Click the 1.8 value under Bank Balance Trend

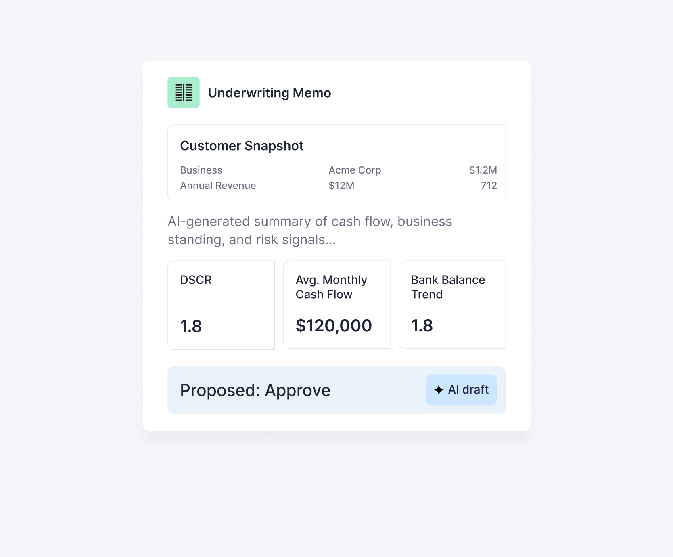point(422,326)
